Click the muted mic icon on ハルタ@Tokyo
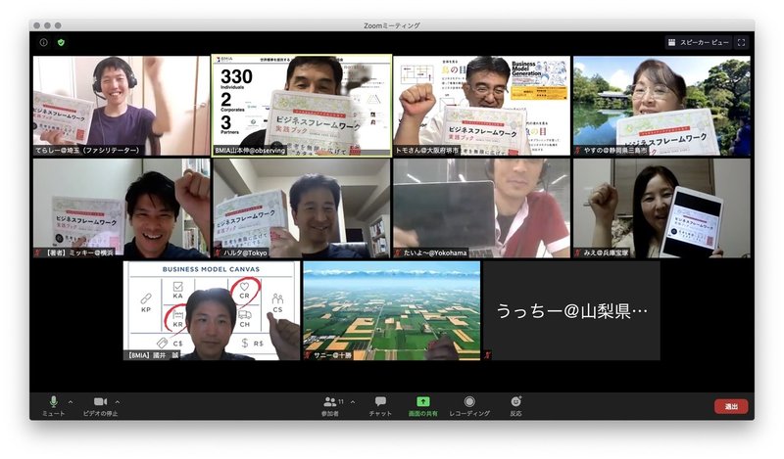784x459 pixels. (x=218, y=252)
